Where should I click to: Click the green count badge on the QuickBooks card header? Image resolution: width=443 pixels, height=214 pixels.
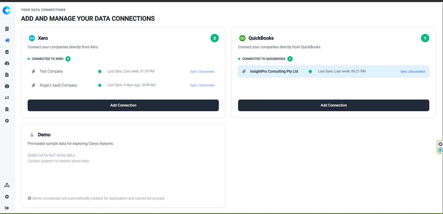click(425, 38)
